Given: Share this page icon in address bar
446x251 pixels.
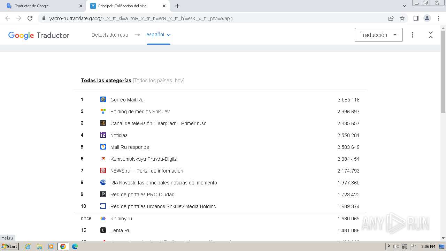Looking at the screenshot, I should click(x=391, y=18).
